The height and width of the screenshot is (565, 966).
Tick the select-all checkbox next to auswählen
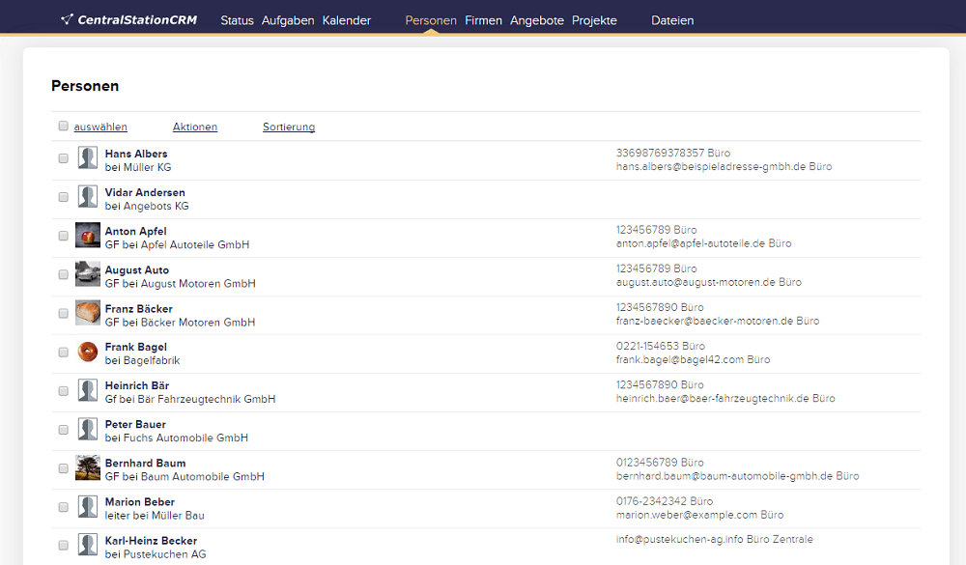pyautogui.click(x=64, y=127)
